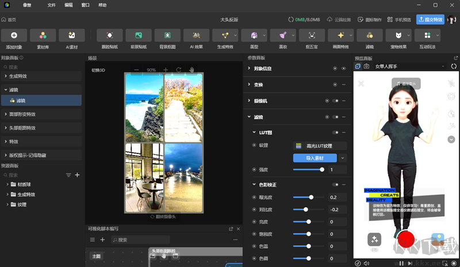Toggle the 摄像机 camera section switch
The height and width of the screenshot is (267, 460).
coord(335,101)
